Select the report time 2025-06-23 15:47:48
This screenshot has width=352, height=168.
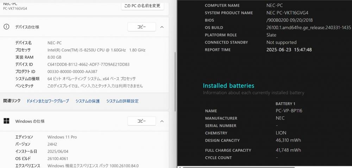point(289,50)
